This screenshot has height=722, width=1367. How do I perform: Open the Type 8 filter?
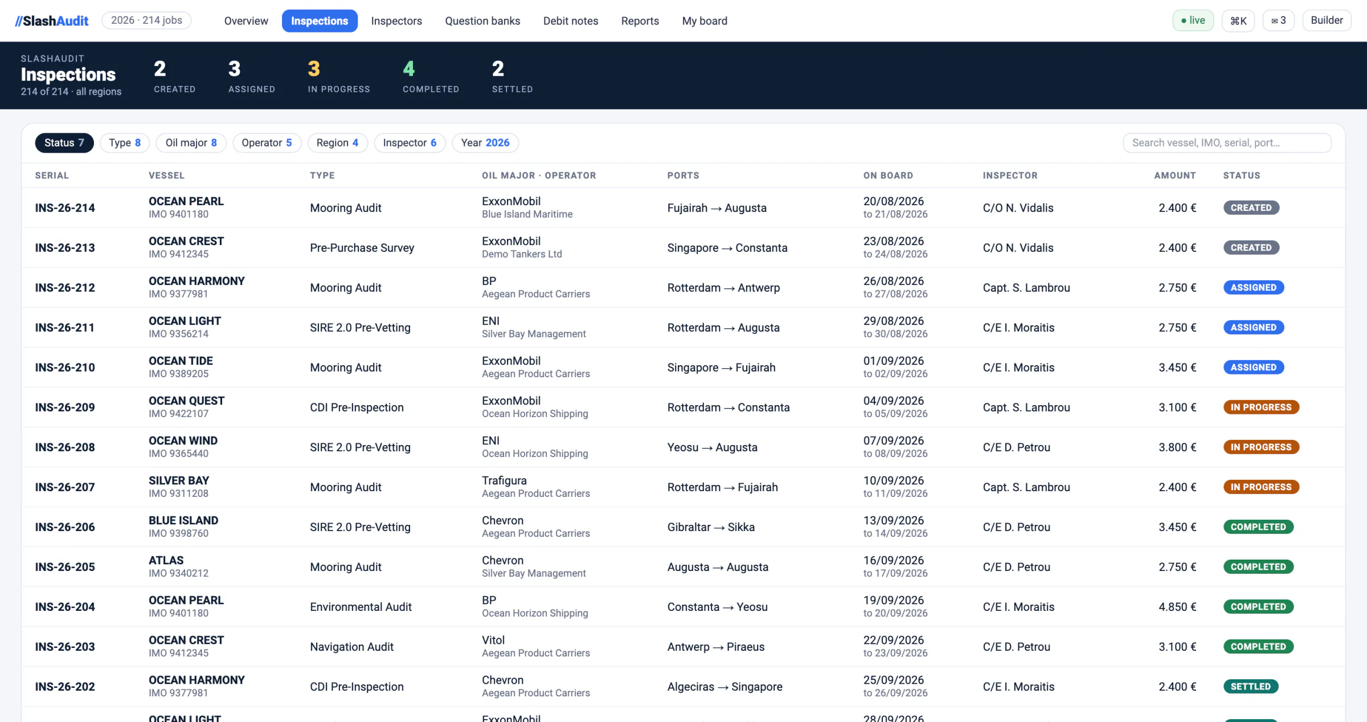click(125, 143)
